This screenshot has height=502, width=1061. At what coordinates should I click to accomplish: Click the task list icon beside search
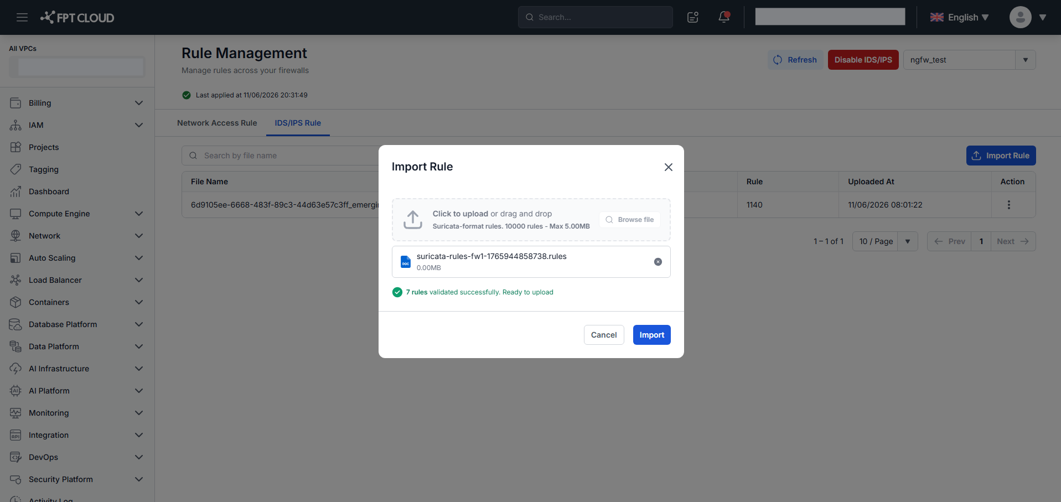point(693,17)
